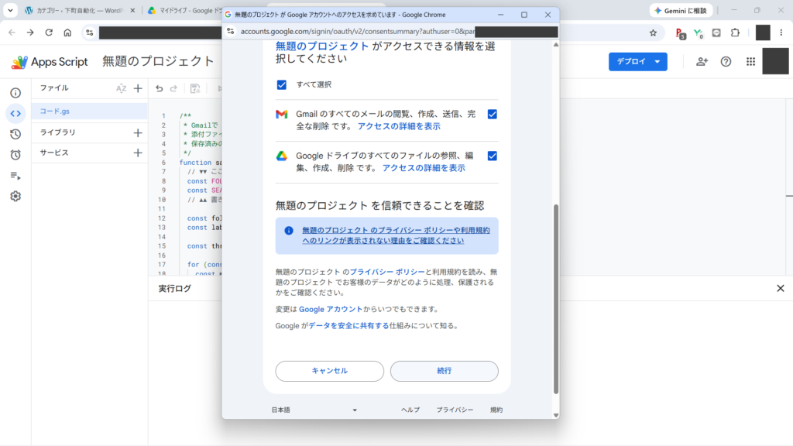The height and width of the screenshot is (446, 793).
Task: Undo the last edit in editor
Action: 160,88
